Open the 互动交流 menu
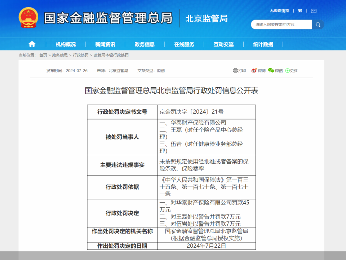Image resolution: width=346 pixels, height=260 pixels. 223,44
